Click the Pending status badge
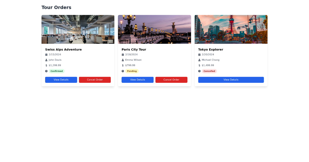This screenshot has width=309, height=162. [x=132, y=71]
